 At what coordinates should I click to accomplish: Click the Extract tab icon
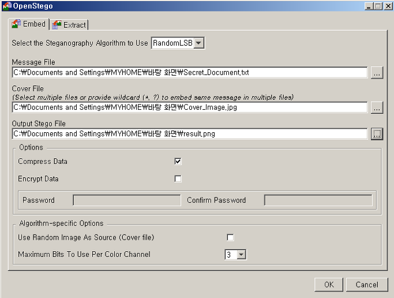(x=57, y=25)
